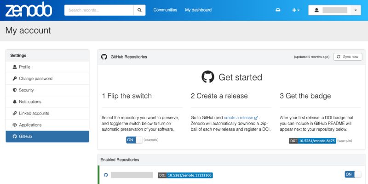Open the user account button
Image resolution: width=368 pixels, height=184 pixels.
(x=329, y=10)
